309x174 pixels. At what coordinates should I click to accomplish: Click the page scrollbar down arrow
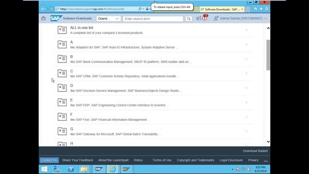pyautogui.click(x=268, y=142)
